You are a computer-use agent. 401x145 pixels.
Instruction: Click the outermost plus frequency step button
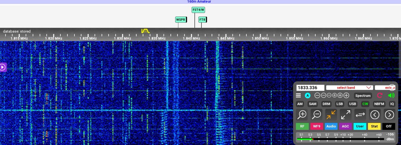coord(347,95)
